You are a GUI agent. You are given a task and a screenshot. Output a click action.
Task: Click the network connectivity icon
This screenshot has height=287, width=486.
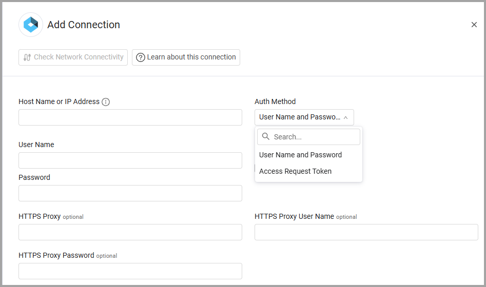(x=27, y=57)
